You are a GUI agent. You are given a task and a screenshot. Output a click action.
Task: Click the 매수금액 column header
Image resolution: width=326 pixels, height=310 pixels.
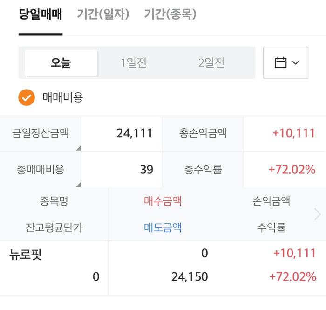click(163, 201)
